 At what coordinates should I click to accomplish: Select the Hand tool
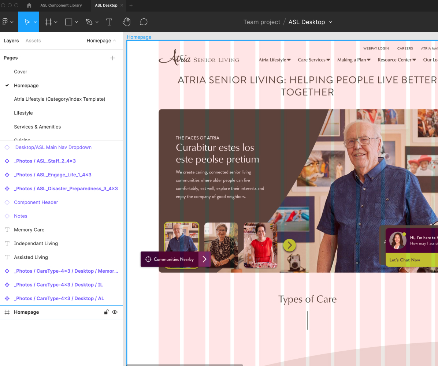(127, 22)
